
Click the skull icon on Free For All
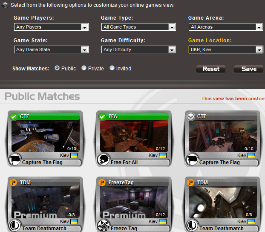(x=104, y=159)
